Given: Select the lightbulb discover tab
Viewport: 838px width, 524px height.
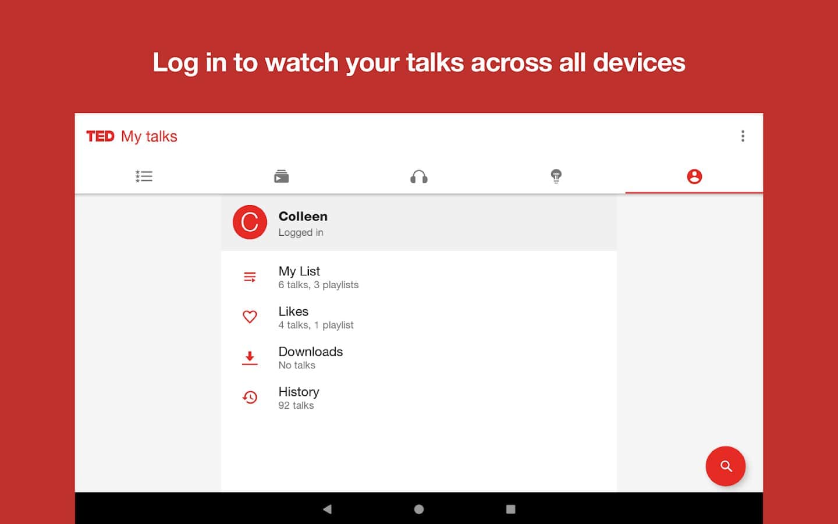Looking at the screenshot, I should click(556, 176).
